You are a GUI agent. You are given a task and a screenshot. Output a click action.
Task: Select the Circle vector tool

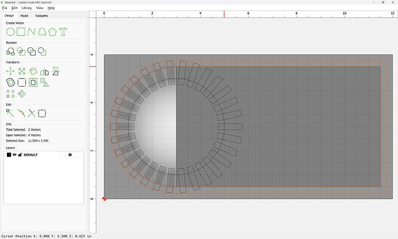[x=10, y=32]
